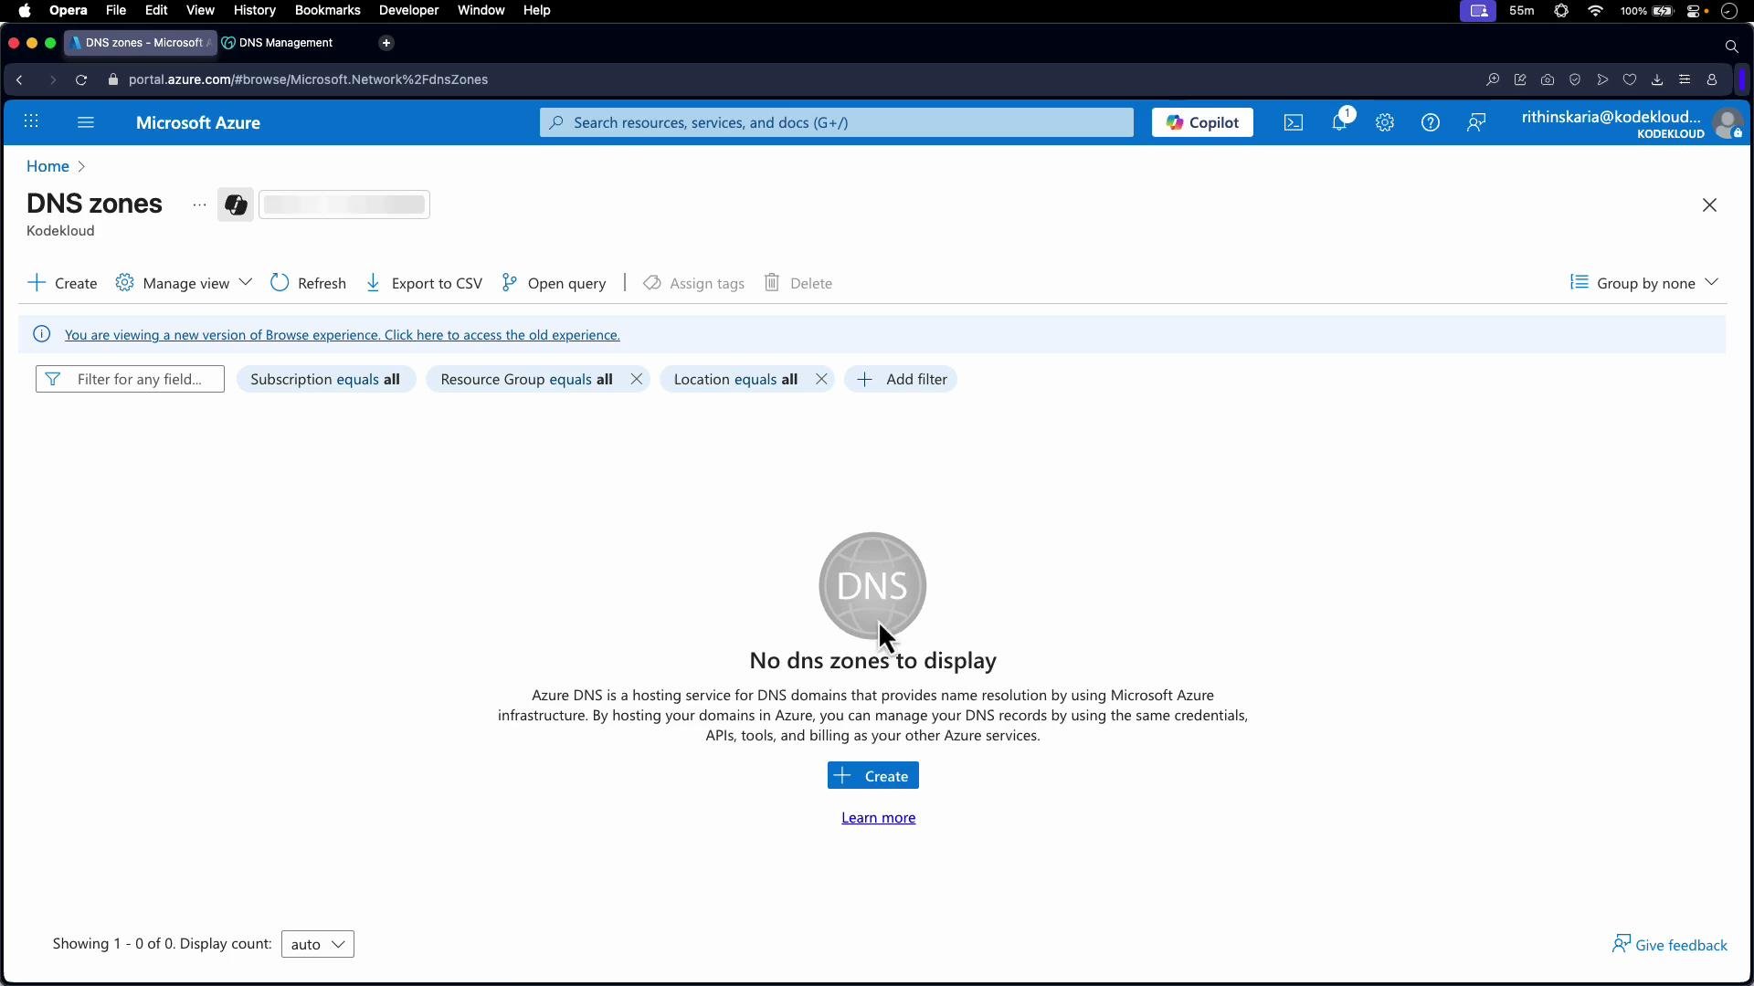Screen dimensions: 1754x986
Task: Switch to the DNS Management tab
Action: pyautogui.click(x=286, y=43)
